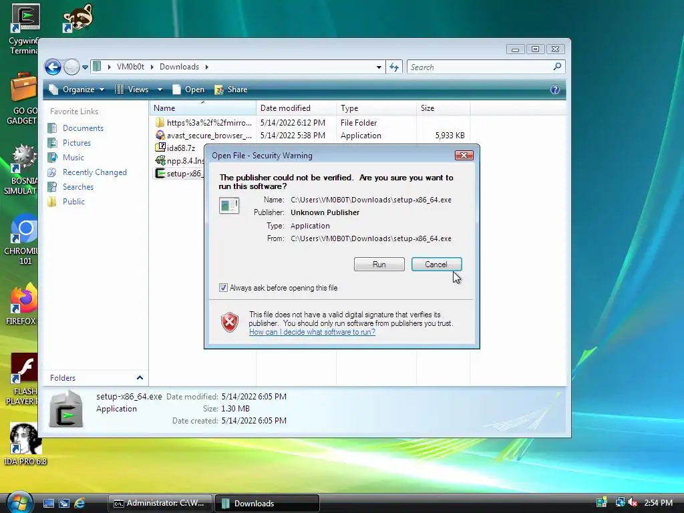
Task: Open Explorer help question mark icon
Action: [x=555, y=90]
